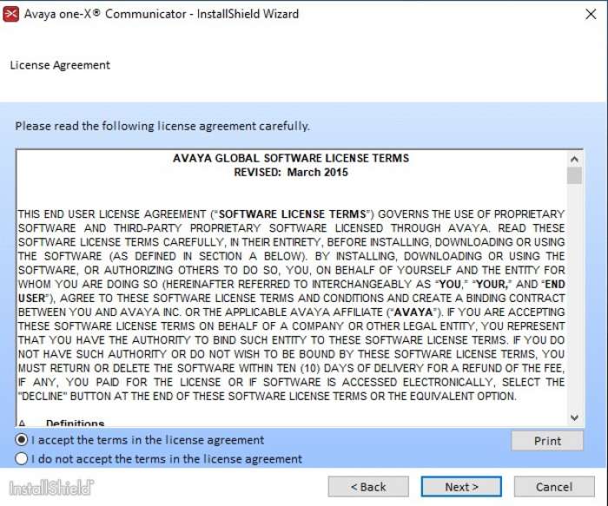Click the 'AVAYA GLOBAL SOFTWARE LICENSE TERMS' heading
The height and width of the screenshot is (506, 608).
pyautogui.click(x=291, y=159)
